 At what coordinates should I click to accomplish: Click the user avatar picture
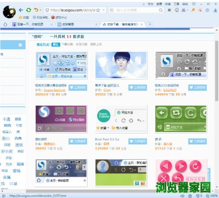pyautogui.click(x=9, y=12)
